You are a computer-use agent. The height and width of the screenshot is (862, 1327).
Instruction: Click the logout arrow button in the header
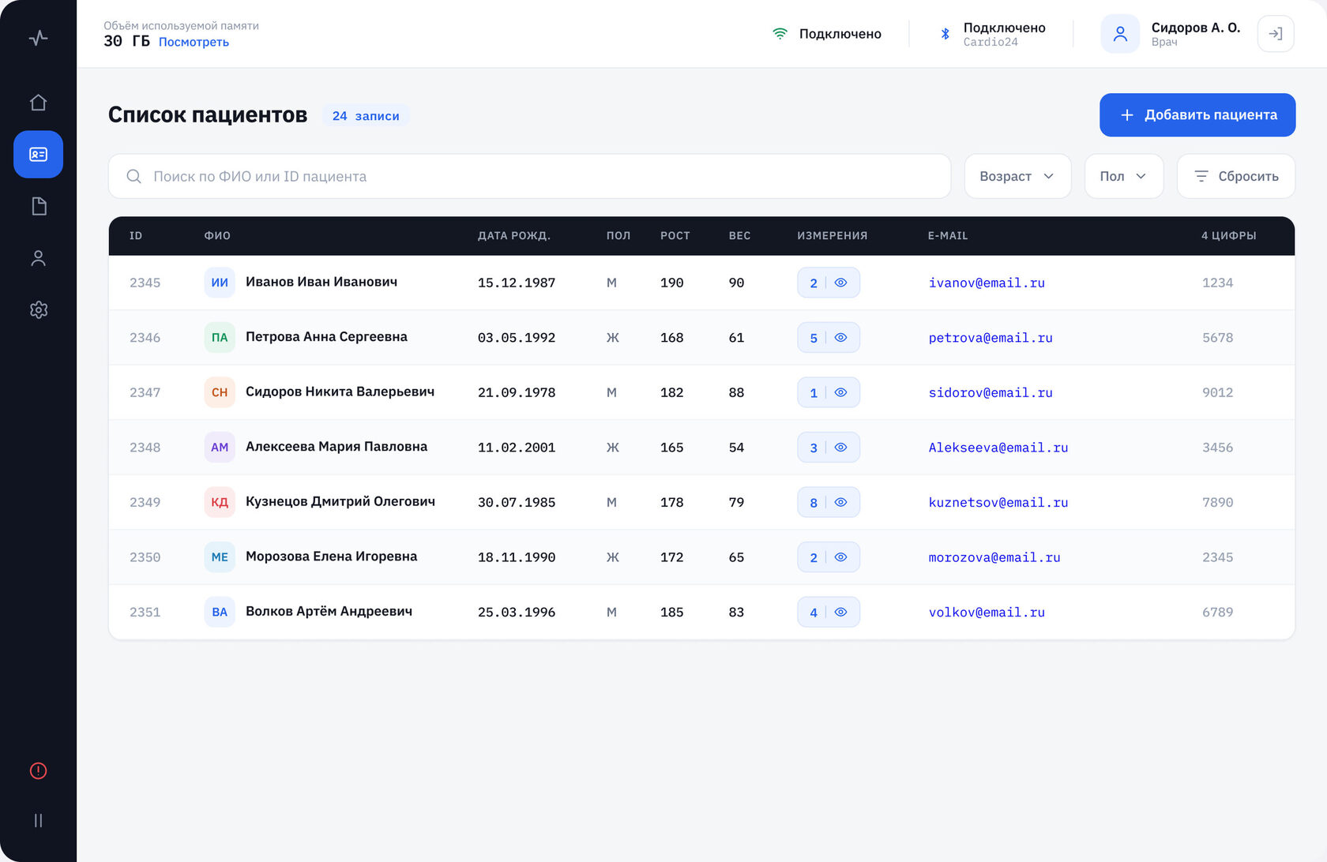[x=1276, y=34]
